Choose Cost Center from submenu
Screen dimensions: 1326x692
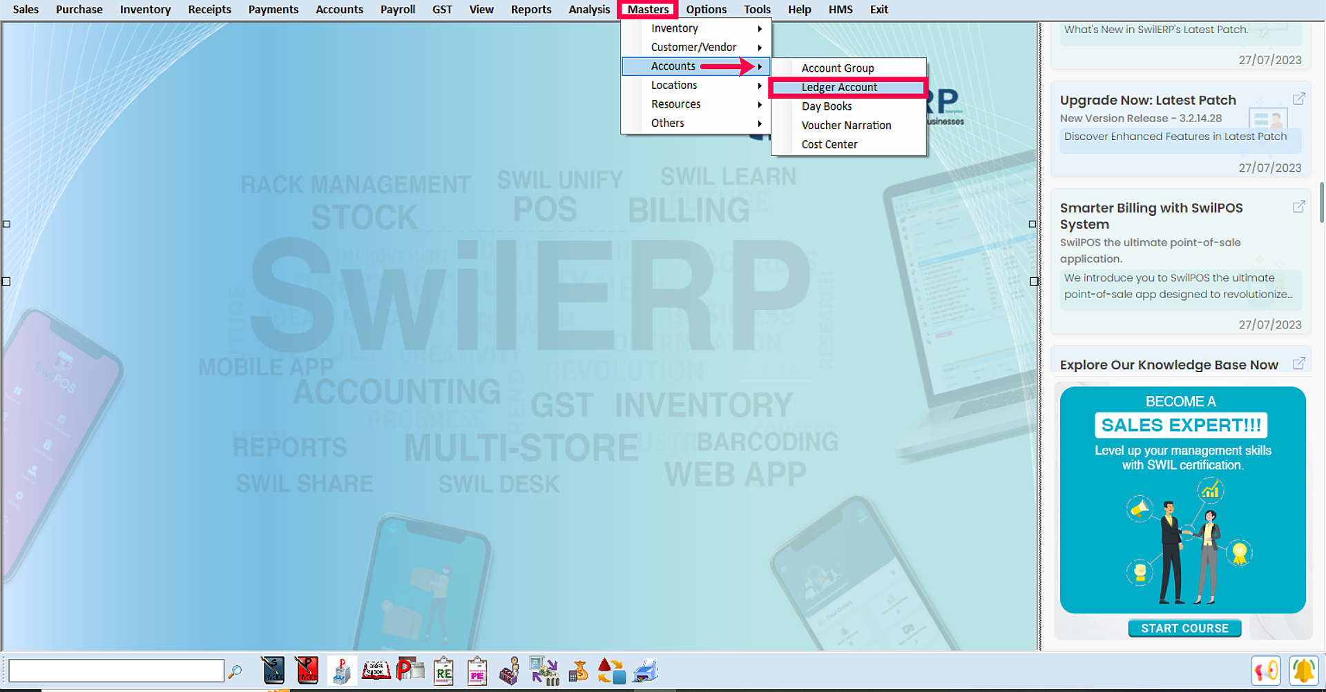(x=849, y=144)
